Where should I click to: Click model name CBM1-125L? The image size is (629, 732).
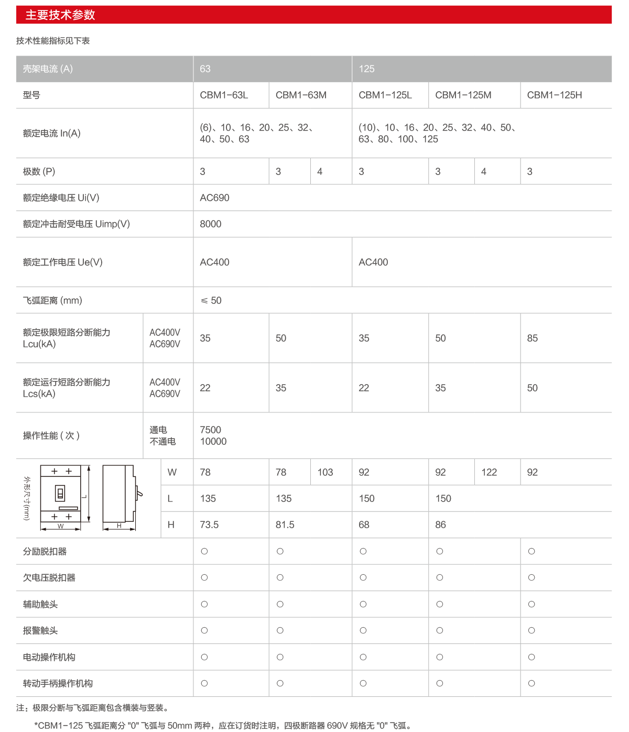pyautogui.click(x=385, y=95)
